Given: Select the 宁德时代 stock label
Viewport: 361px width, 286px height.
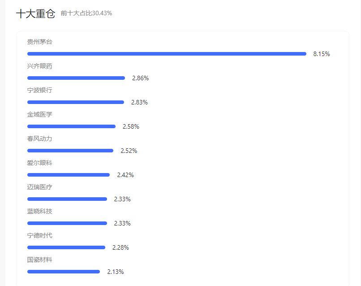Looking at the screenshot, I should pyautogui.click(x=39, y=235).
